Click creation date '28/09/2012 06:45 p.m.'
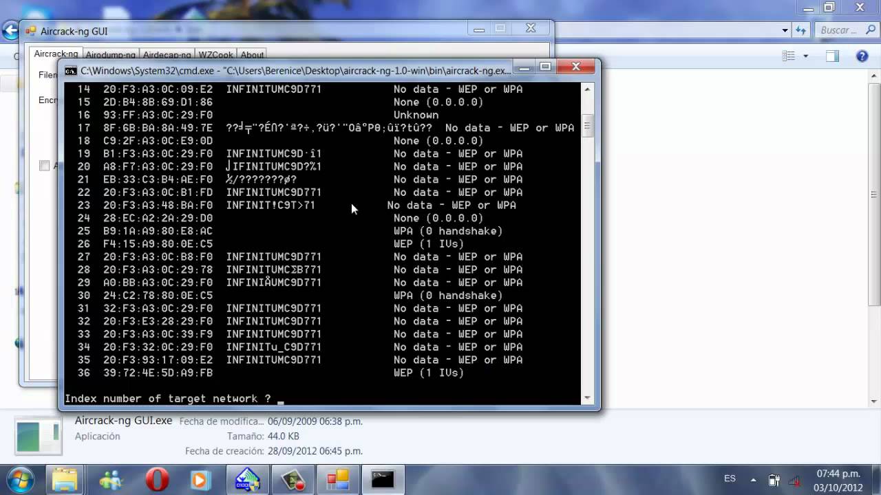 tap(315, 452)
